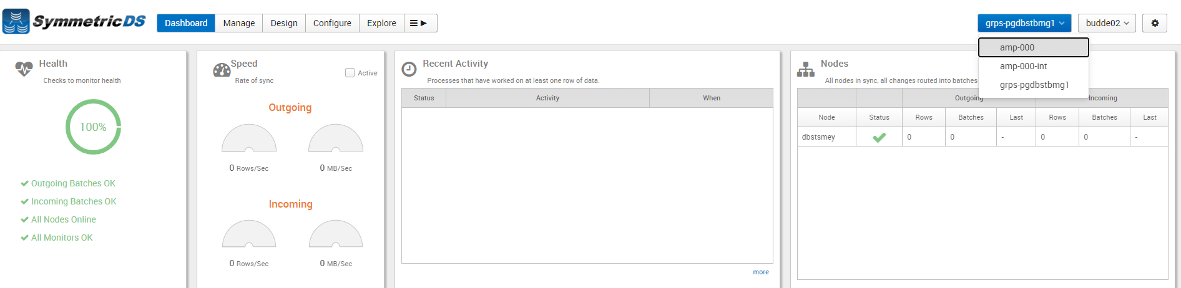Click the Nodes network icon
This screenshot has height=288, width=1181.
click(806, 69)
